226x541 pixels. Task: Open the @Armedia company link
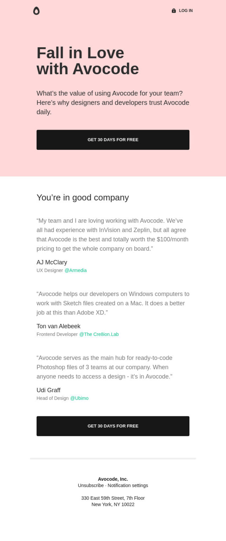[76, 270]
